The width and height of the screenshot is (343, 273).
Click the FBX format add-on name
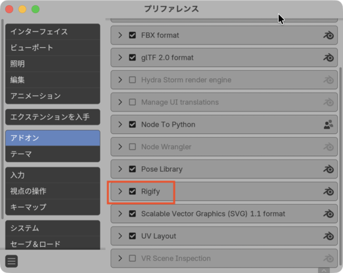160,35
